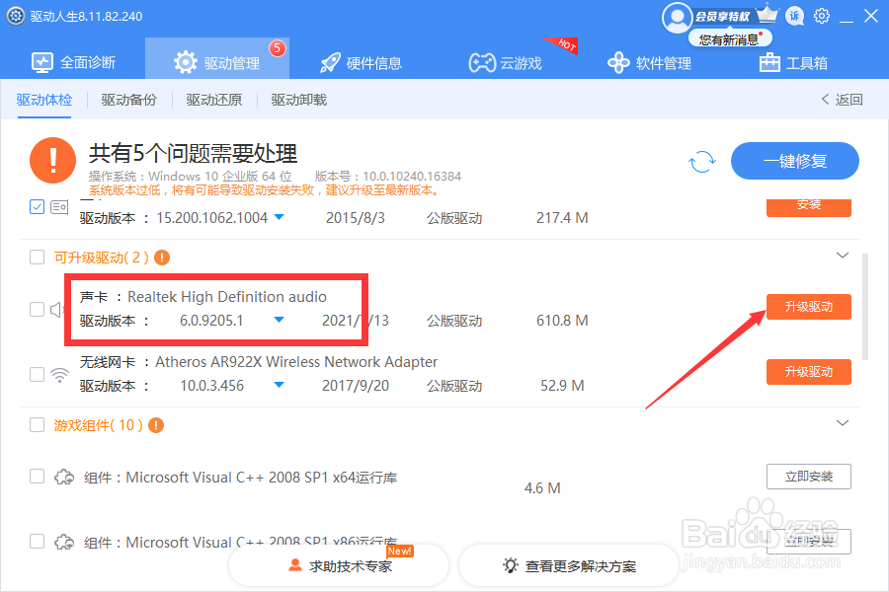
Task: Click the refresh re-scan icon
Action: 702,162
